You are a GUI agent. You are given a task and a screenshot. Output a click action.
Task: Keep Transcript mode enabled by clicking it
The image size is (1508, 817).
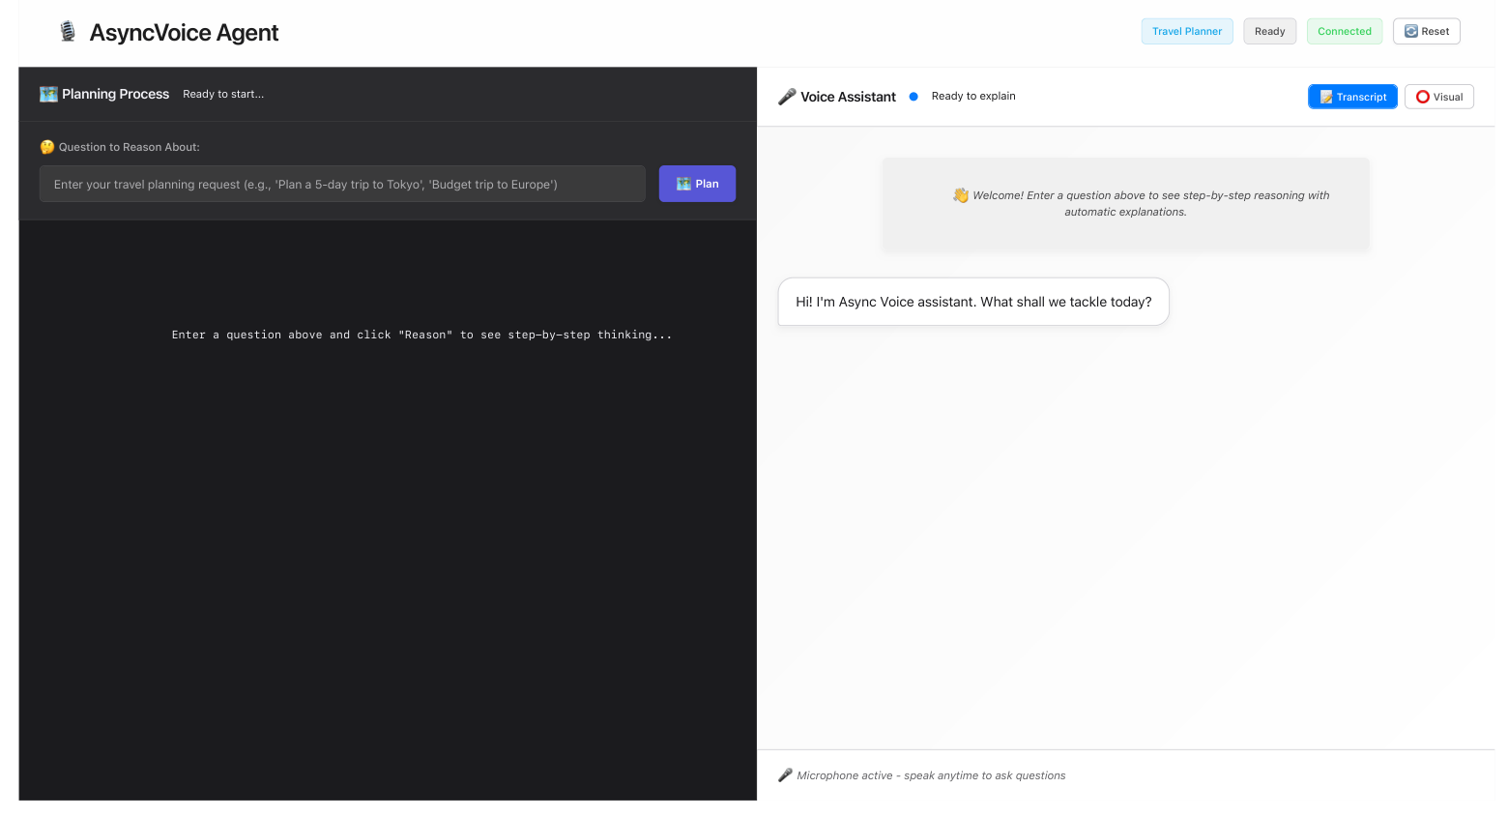(x=1352, y=97)
